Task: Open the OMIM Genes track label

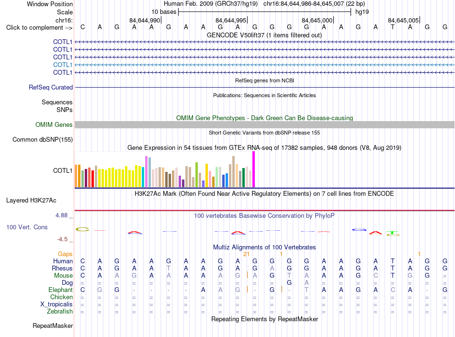Action: 54,125
